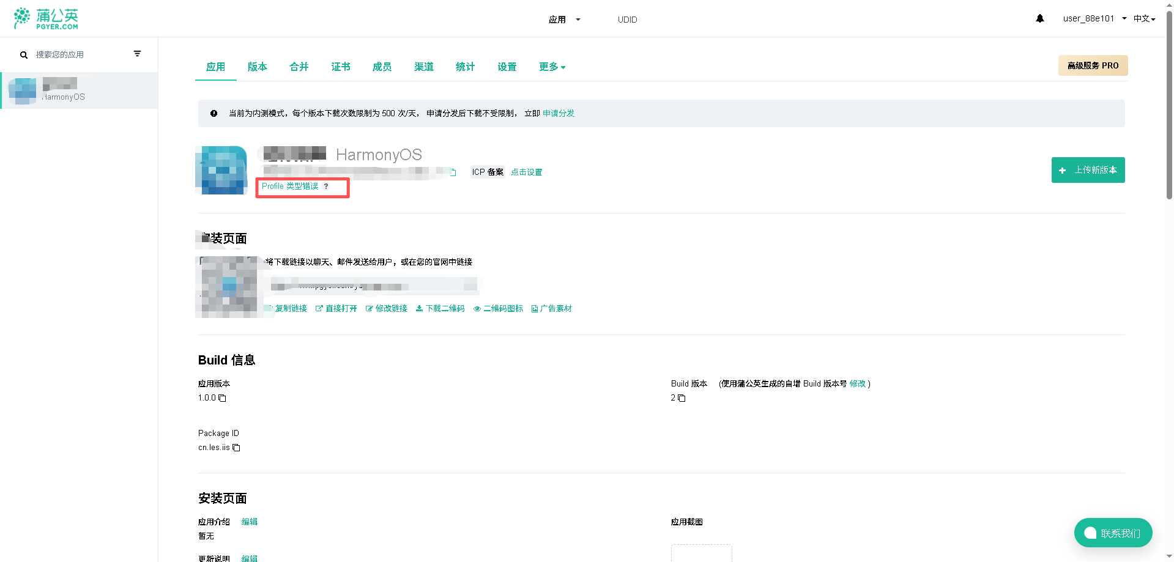Click the blurred download URL field

pos(374,286)
